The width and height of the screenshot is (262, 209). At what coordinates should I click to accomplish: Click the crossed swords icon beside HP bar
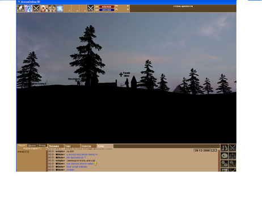coord(91,8)
